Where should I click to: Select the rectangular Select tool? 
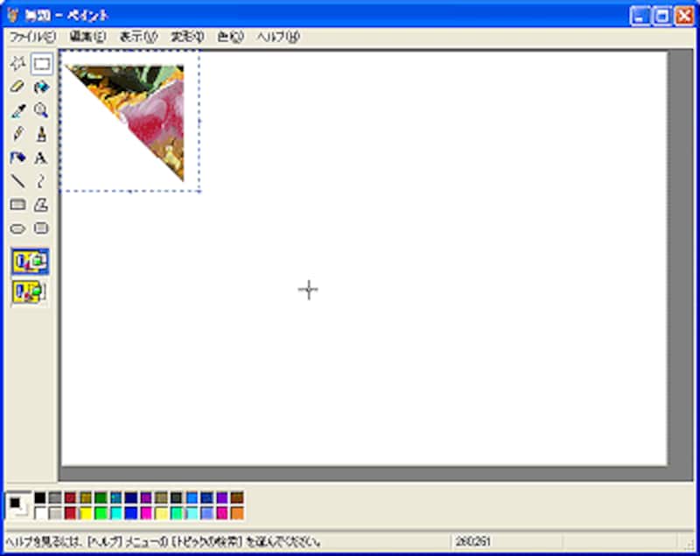click(x=41, y=64)
